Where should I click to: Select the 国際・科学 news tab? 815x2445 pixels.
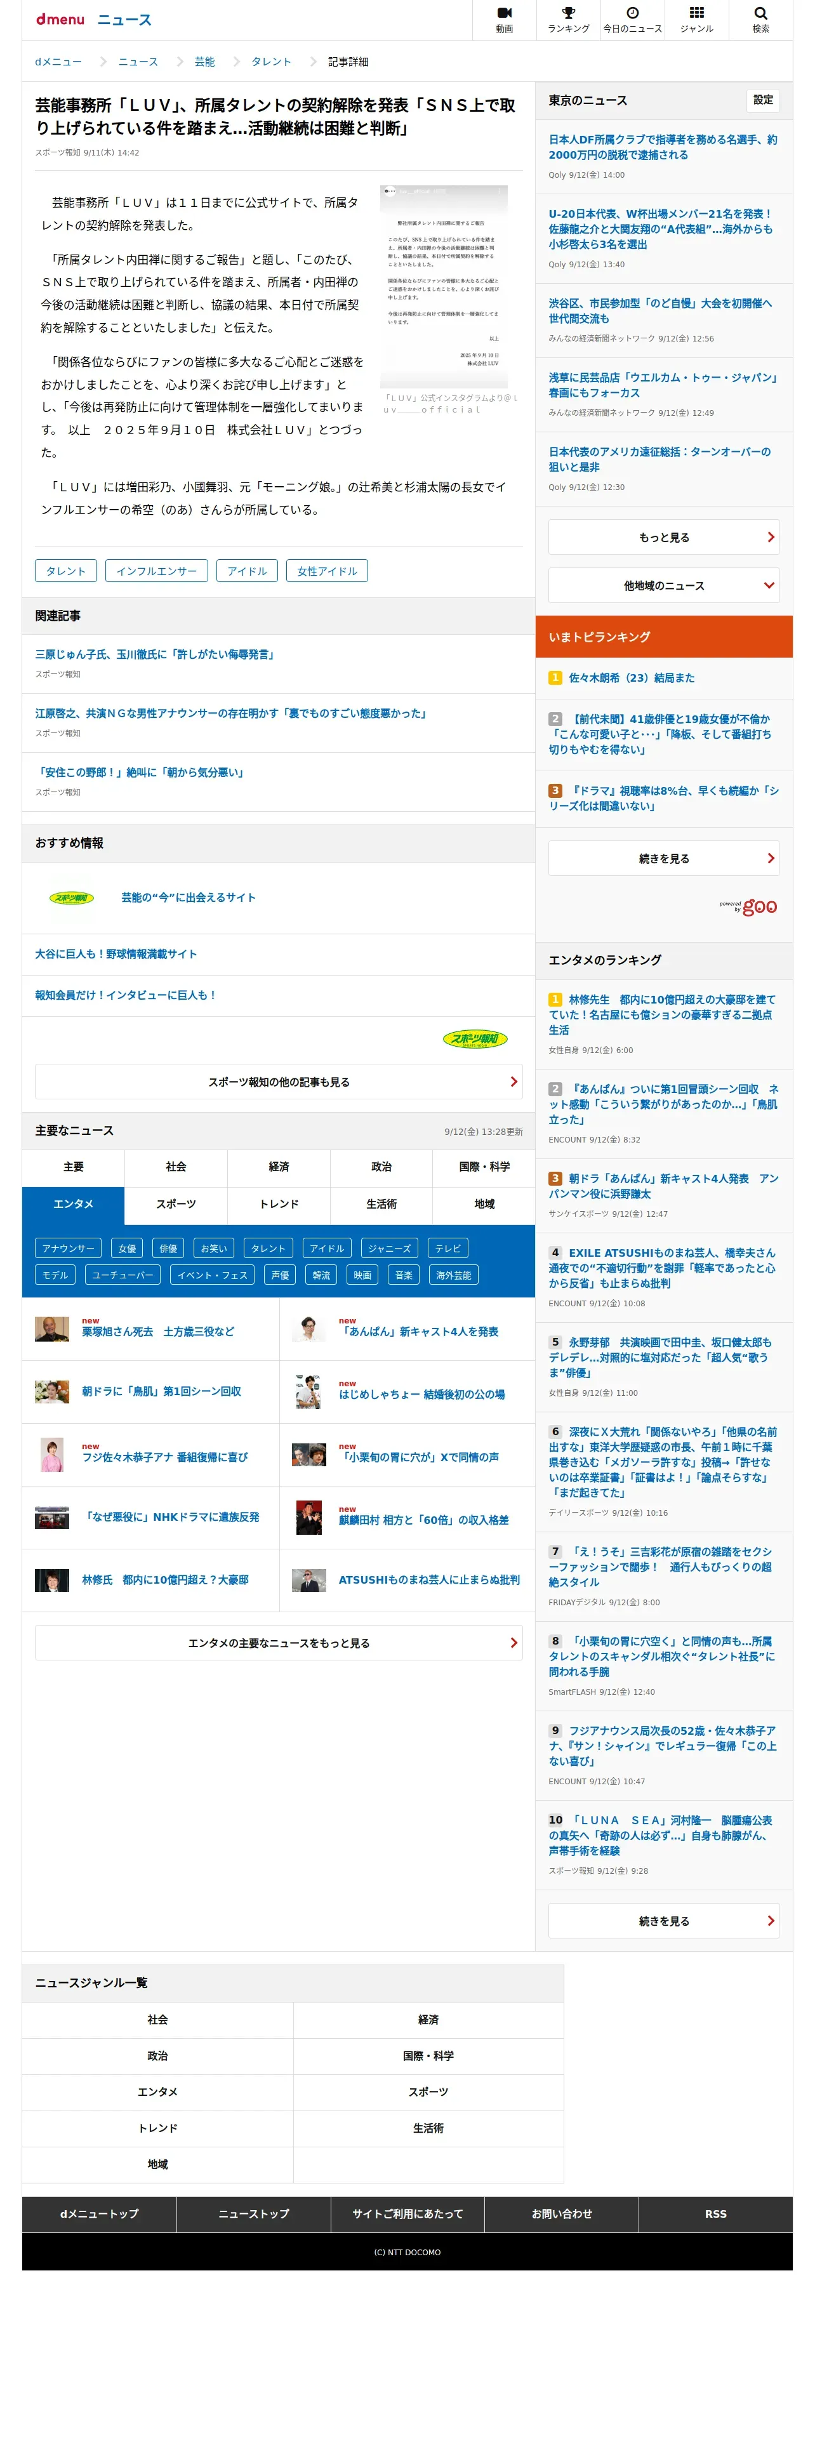click(484, 1167)
